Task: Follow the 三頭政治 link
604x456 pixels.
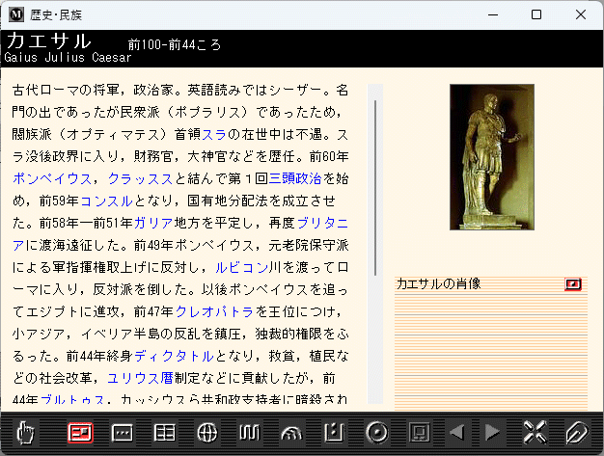Action: [x=294, y=178]
